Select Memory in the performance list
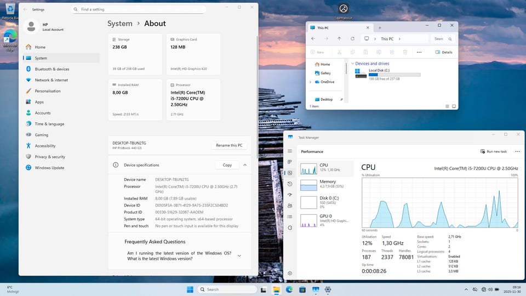This screenshot has height=296, width=526. [327, 184]
